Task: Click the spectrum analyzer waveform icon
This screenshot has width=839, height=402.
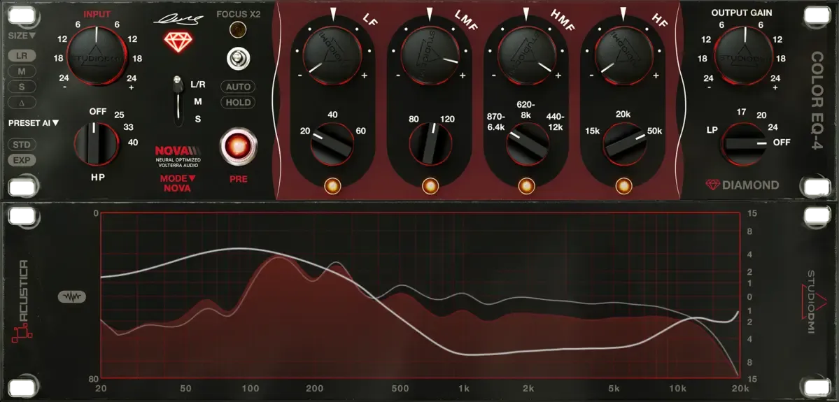Action: [x=71, y=296]
